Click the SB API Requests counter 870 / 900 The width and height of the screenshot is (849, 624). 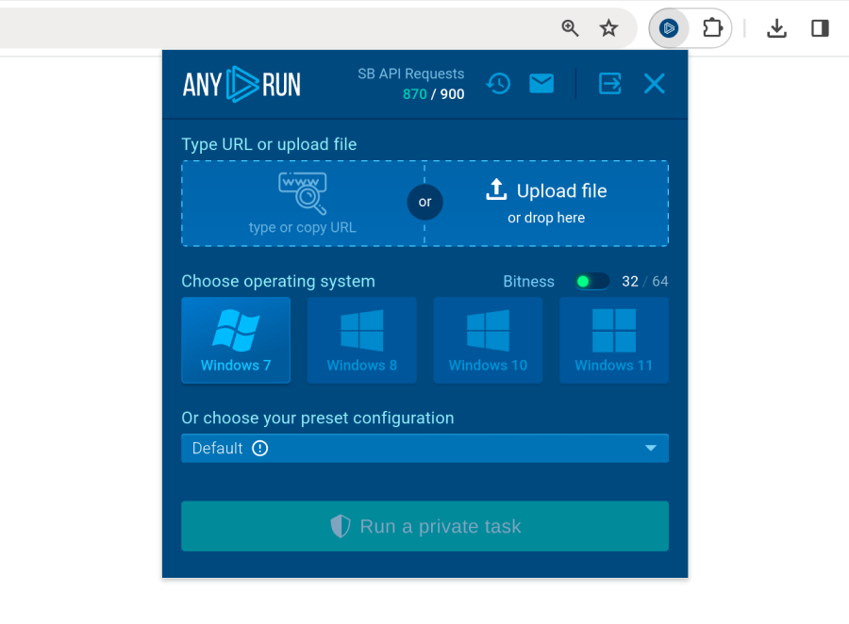pos(433,94)
